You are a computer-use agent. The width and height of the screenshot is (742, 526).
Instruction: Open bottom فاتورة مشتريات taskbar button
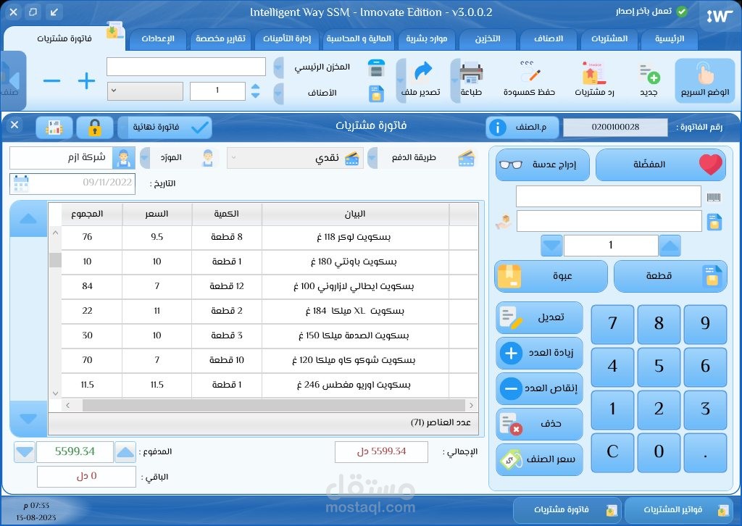pyautogui.click(x=567, y=510)
